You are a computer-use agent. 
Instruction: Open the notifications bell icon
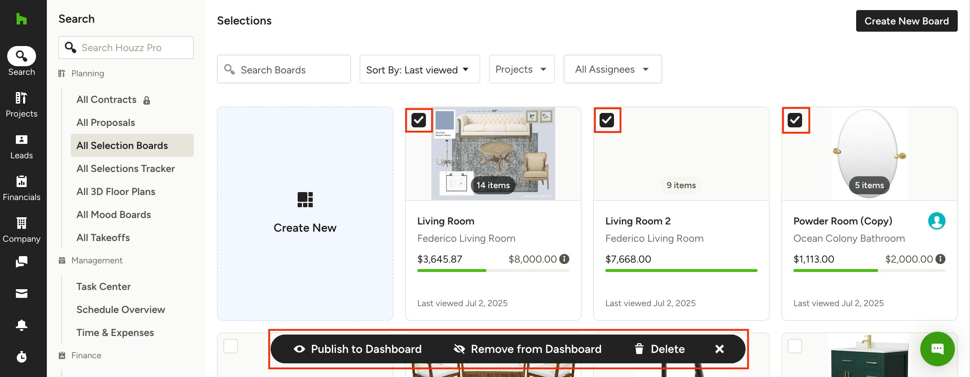point(22,325)
